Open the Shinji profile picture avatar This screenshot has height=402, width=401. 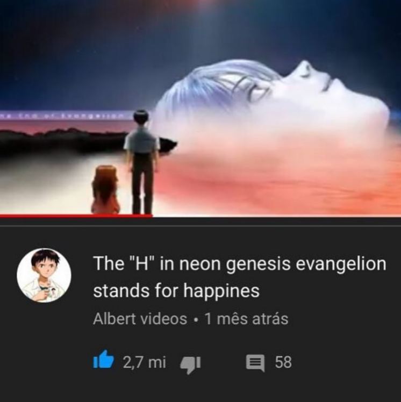pos(44,275)
